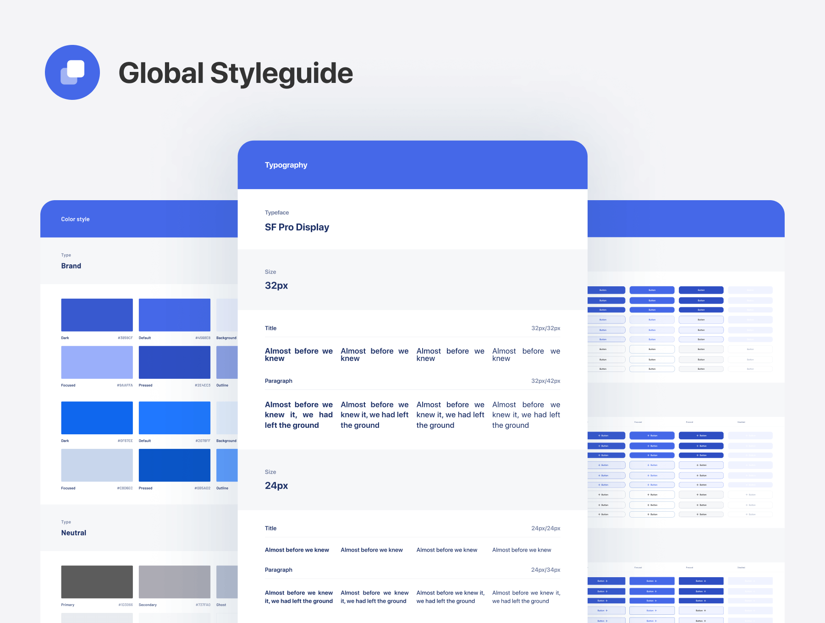825x623 pixels.
Task: Open the Typography panel header
Action: click(x=286, y=165)
